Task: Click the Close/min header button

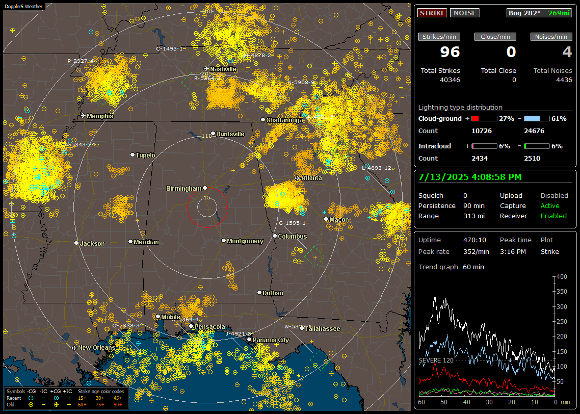Action: point(495,37)
